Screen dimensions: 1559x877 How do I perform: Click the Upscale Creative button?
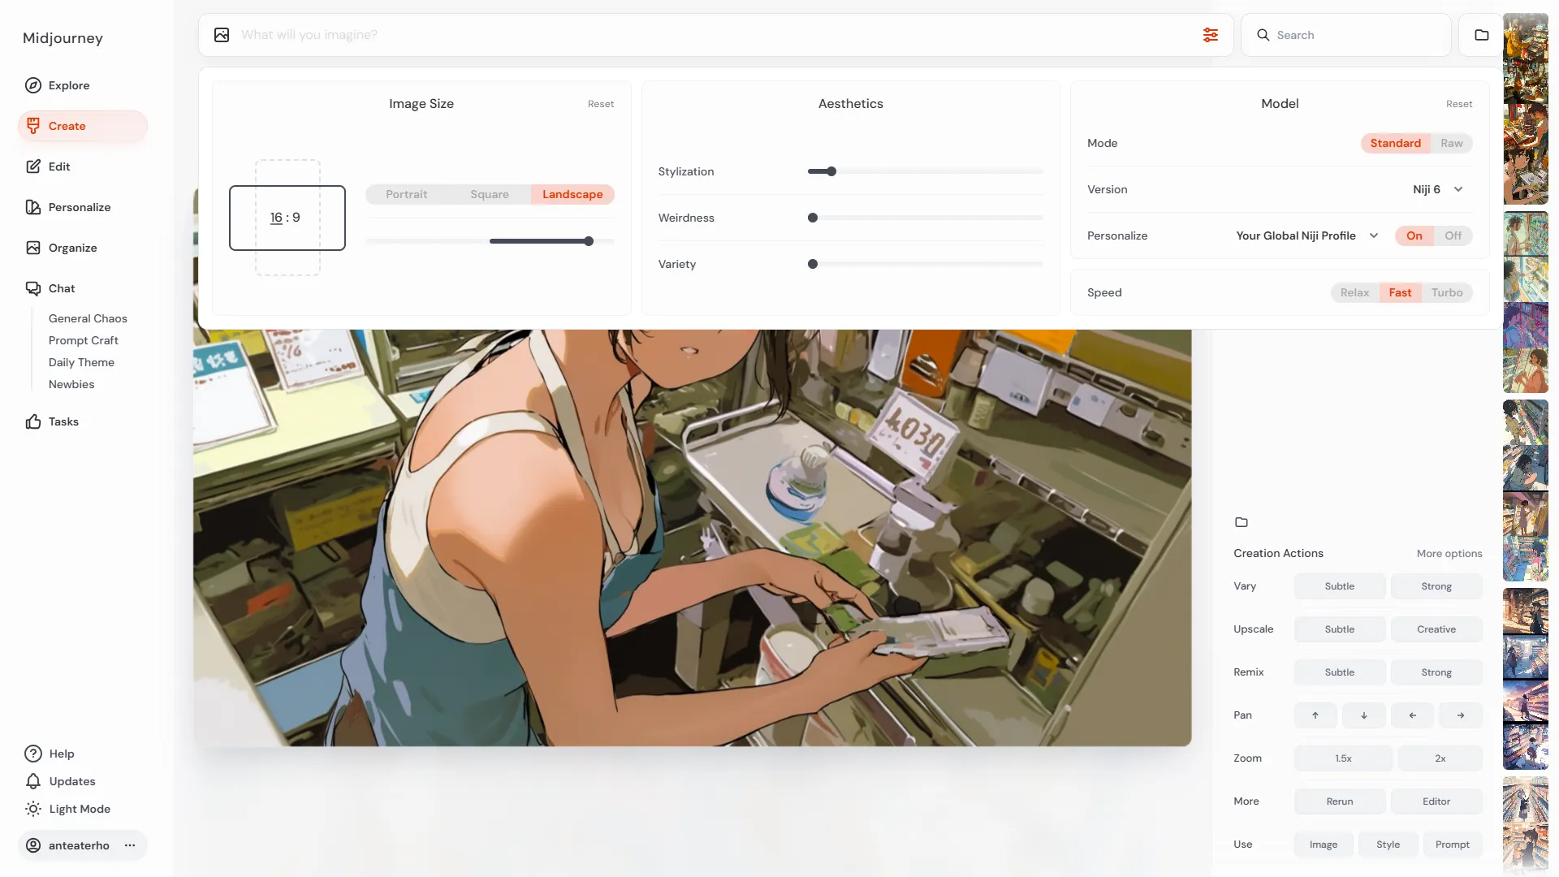(1436, 629)
